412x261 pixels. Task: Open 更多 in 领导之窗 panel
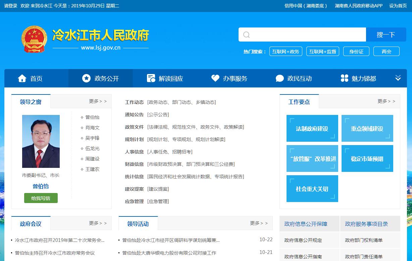coord(98,101)
